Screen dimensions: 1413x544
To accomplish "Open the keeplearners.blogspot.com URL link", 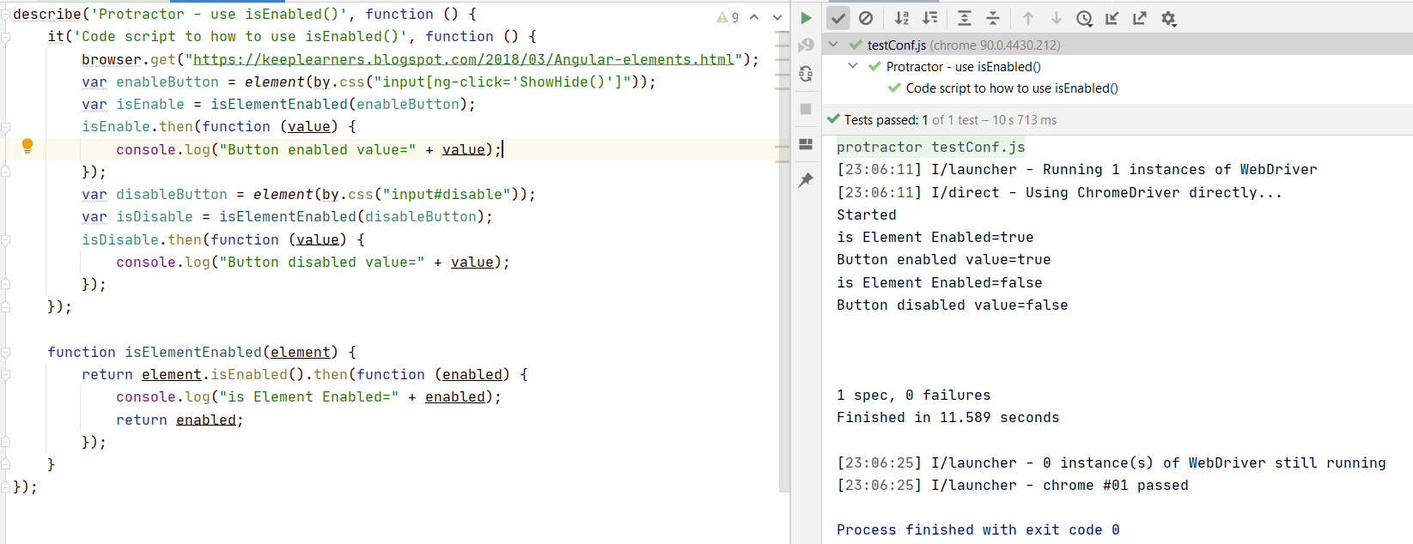I will click(464, 59).
